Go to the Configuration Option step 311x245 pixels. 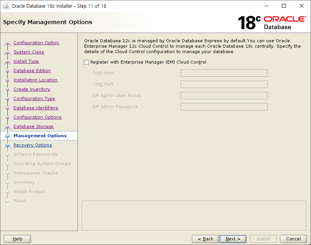[x=36, y=43]
